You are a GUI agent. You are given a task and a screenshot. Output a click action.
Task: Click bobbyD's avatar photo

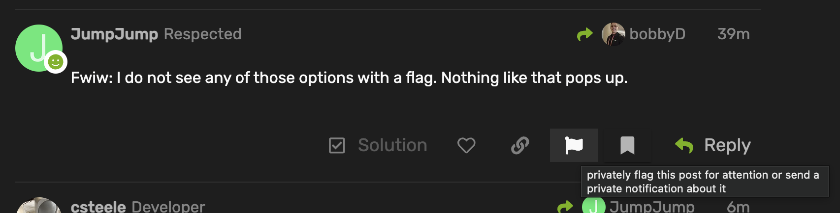click(x=613, y=34)
